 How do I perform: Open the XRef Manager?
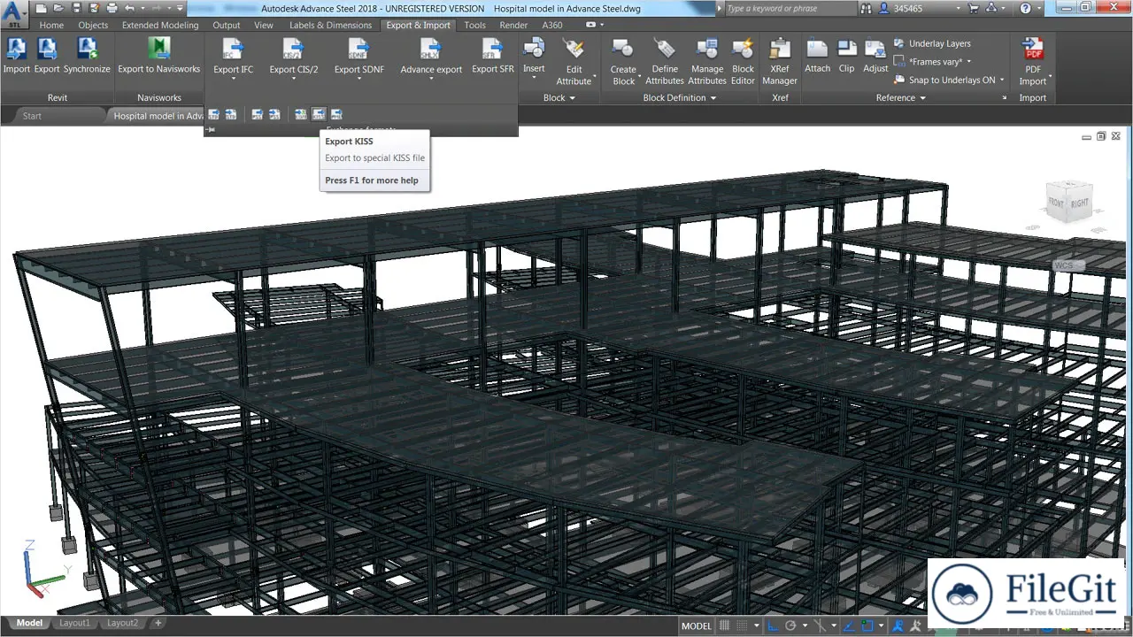(780, 61)
